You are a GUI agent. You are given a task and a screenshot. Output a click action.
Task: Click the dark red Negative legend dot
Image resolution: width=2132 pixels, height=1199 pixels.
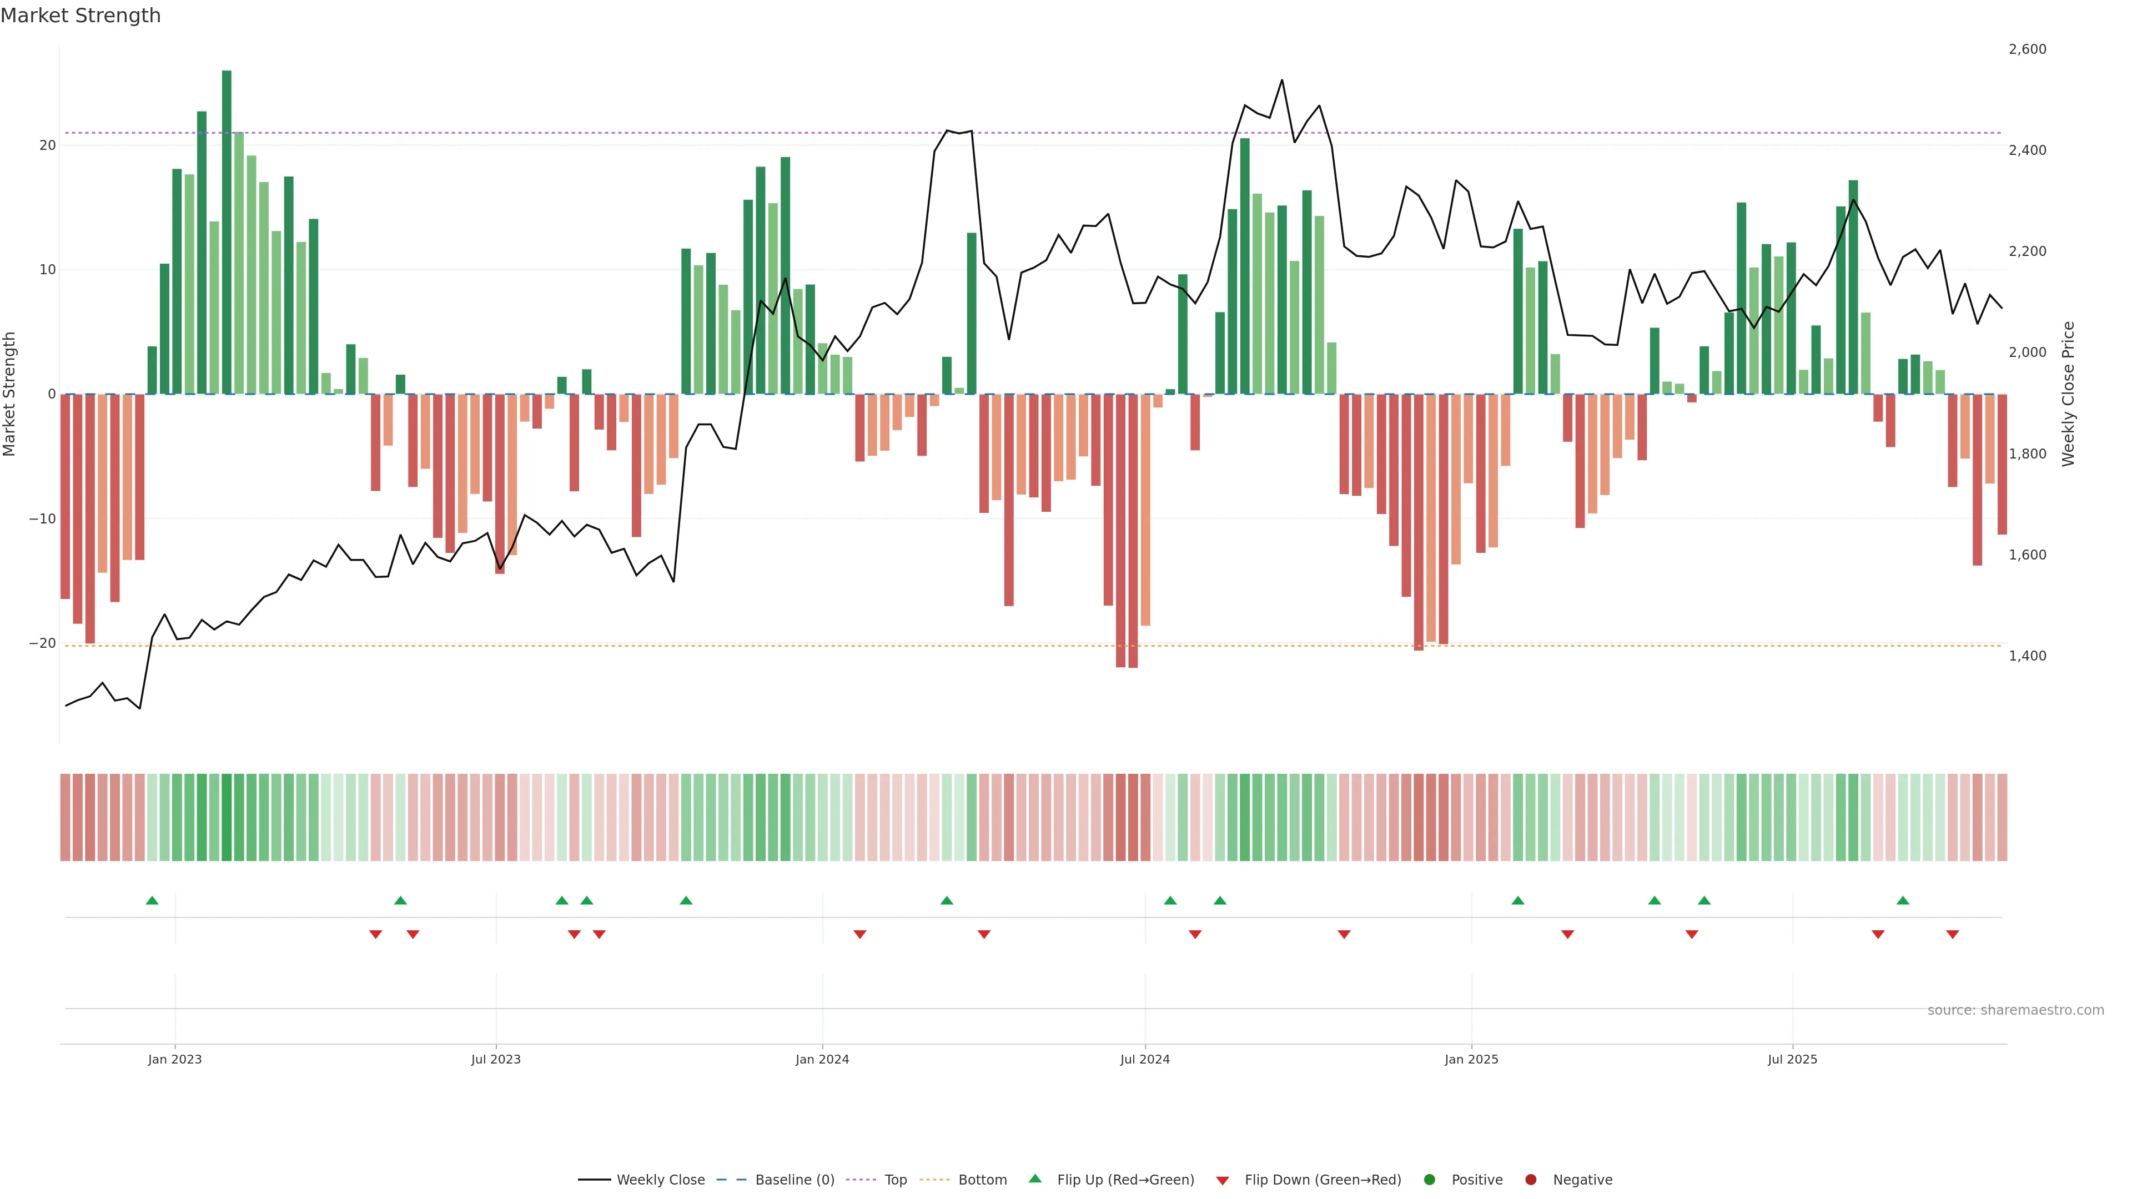(1530, 1179)
